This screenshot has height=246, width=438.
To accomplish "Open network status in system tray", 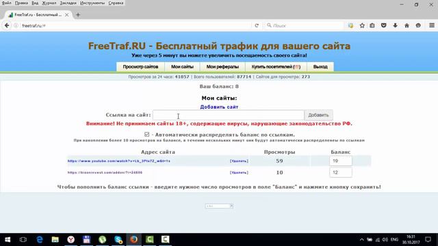I will coord(377,240).
